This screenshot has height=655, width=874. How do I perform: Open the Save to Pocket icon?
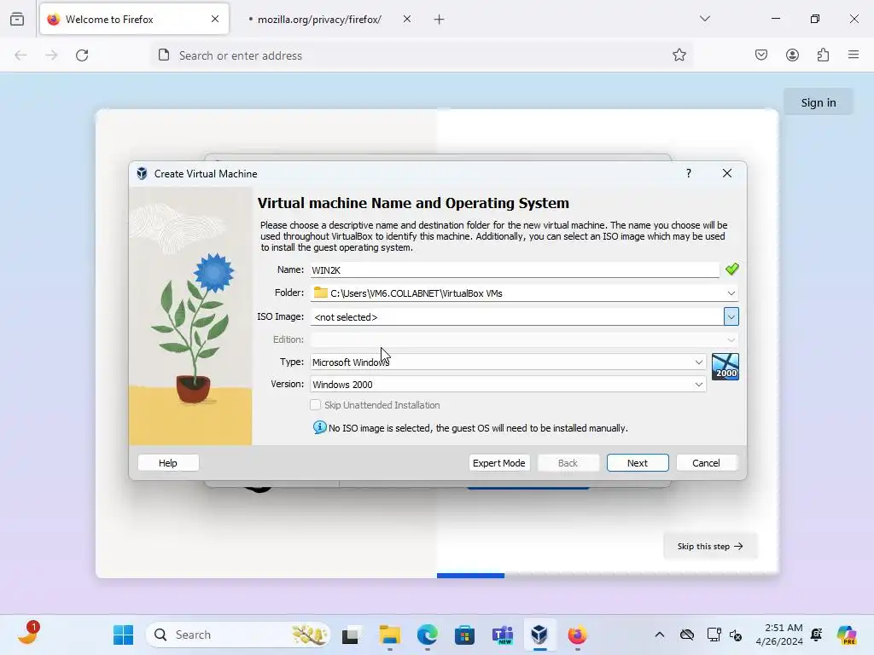point(761,55)
